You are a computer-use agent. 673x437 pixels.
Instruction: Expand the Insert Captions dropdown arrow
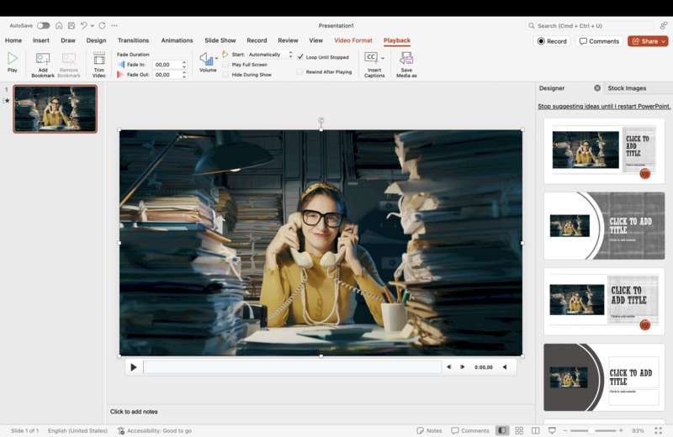tap(383, 58)
